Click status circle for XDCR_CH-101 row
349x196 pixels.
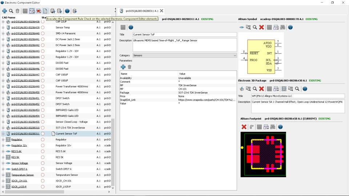43,181
